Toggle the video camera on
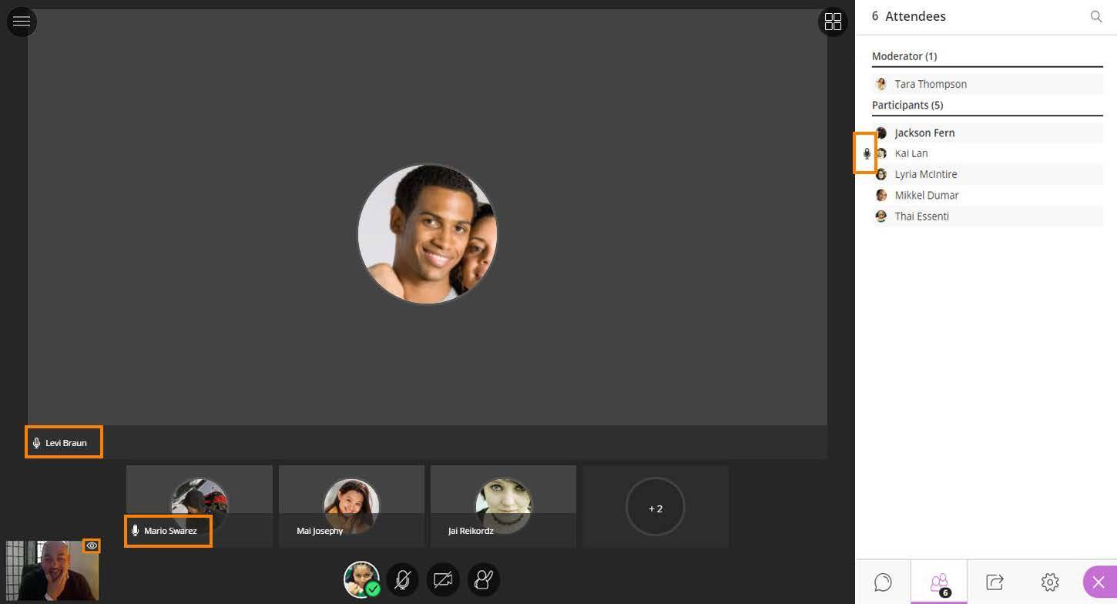This screenshot has height=604, width=1117. 443,580
